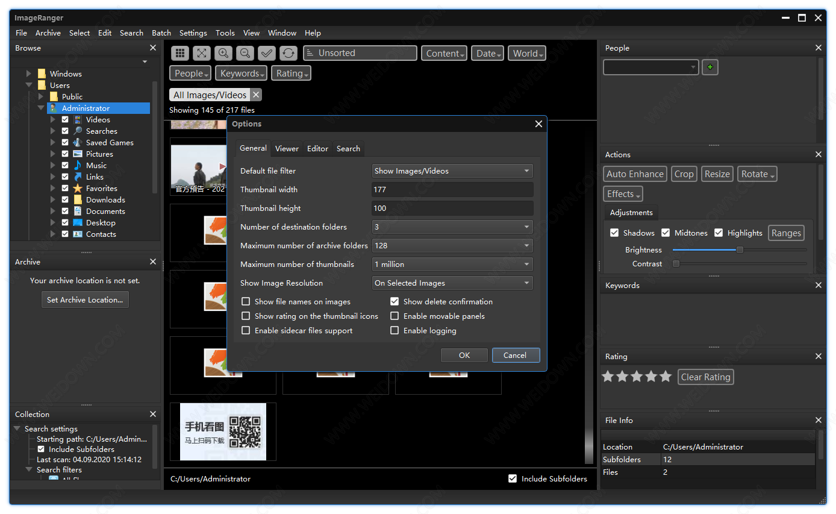The height and width of the screenshot is (514, 836).
Task: Open Show Image Resolution dropdown
Action: [x=452, y=283]
